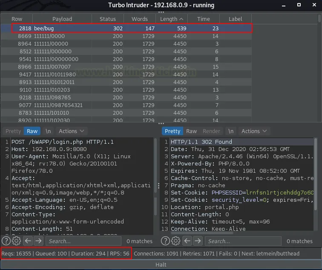
Task: Click the Set-Cookie: PHPSESSID header line
Action: click(x=242, y=193)
